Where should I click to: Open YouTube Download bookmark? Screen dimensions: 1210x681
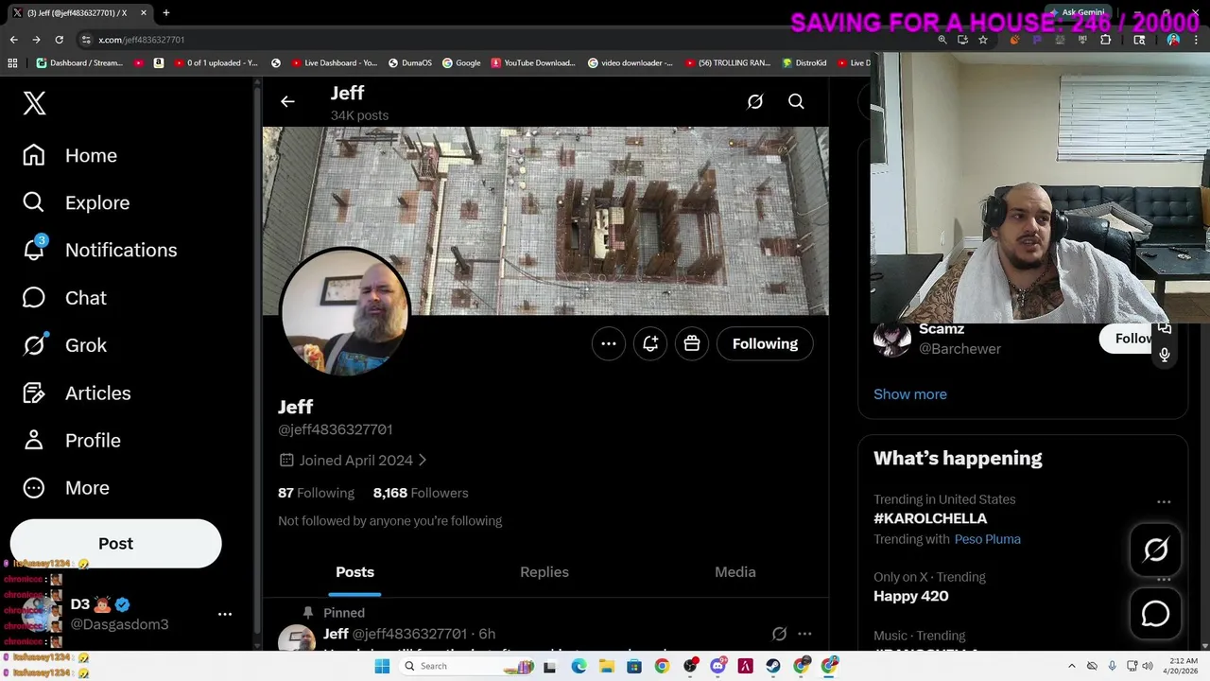(x=533, y=63)
